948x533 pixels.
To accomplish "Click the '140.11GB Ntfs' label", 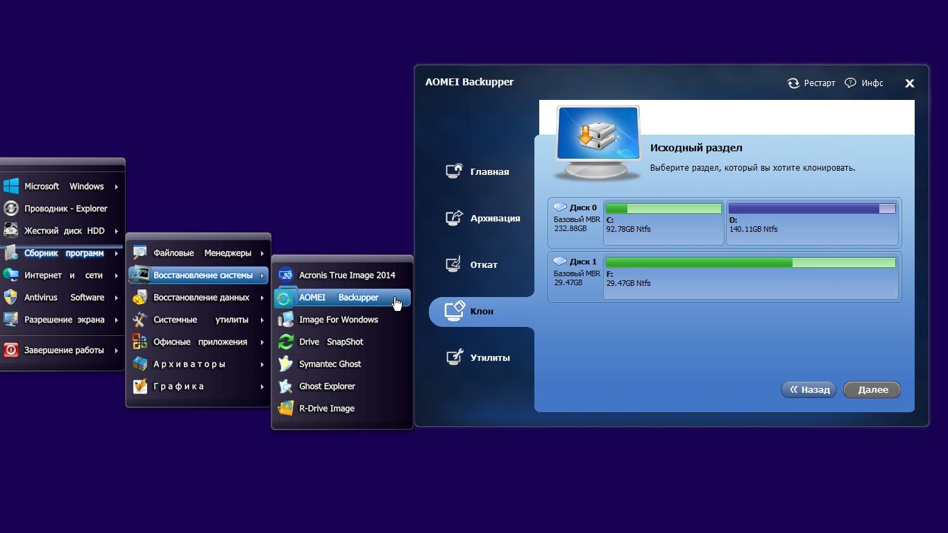I will 754,229.
